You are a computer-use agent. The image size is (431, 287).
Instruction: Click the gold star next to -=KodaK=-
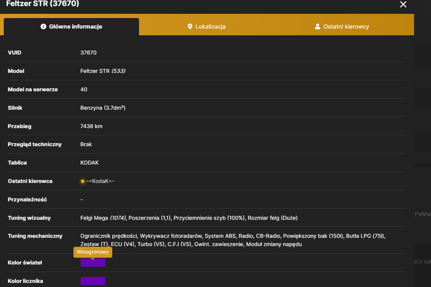82,181
